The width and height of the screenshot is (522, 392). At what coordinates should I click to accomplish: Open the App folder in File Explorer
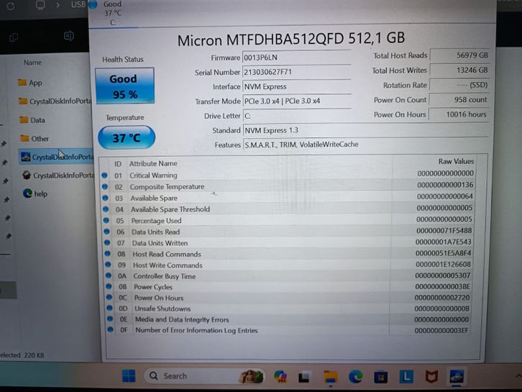[30, 83]
